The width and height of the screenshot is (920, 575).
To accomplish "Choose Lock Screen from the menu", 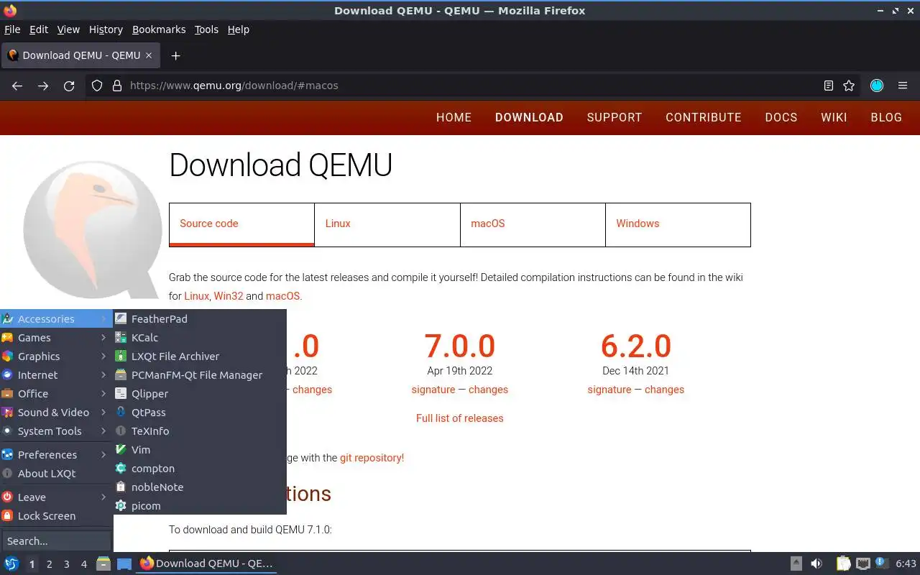I will [56, 516].
